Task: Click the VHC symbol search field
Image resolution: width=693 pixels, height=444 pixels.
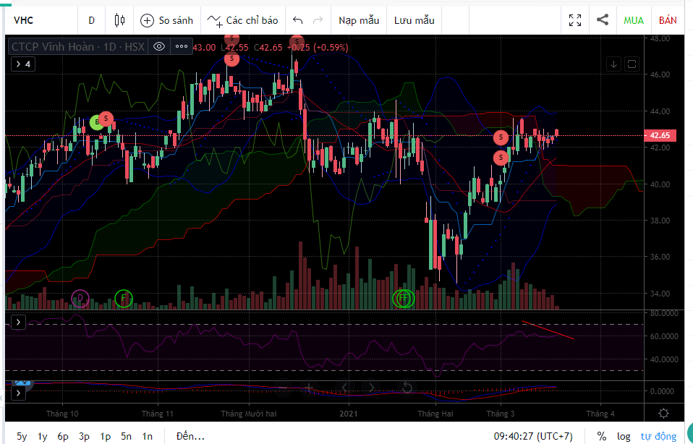Action: (x=36, y=20)
